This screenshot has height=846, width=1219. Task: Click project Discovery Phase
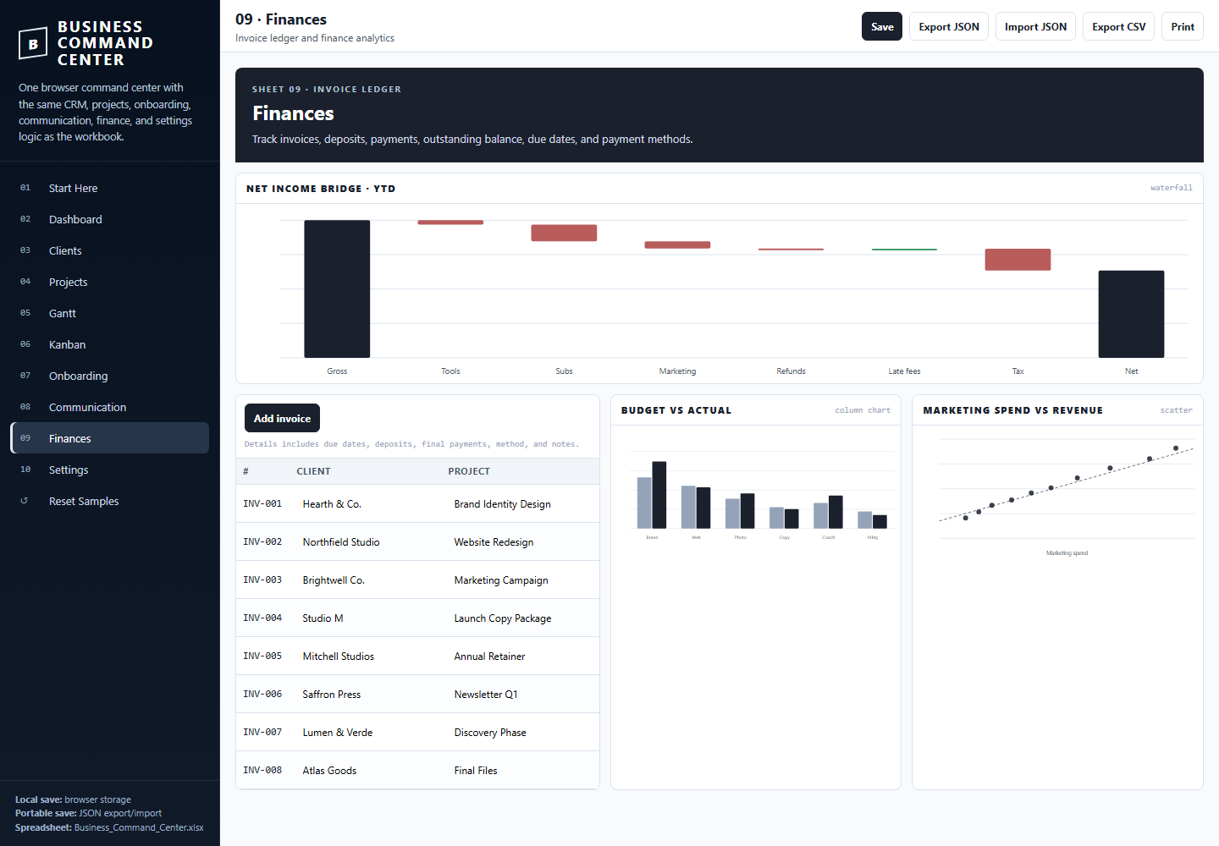tap(490, 732)
